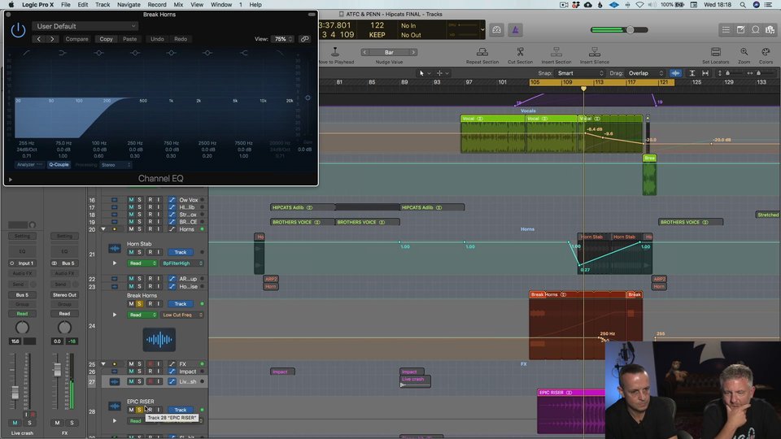The image size is (781, 439).
Task: Open the View 75% size dropdown
Action: tap(283, 39)
